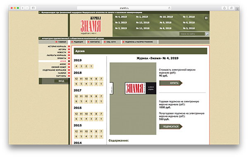Click Safari back navigation arrow
The image size is (248, 157).
point(23,8)
